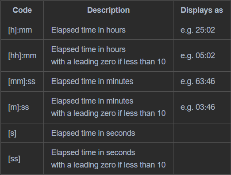Image resolution: width=231 pixels, height=175 pixels.
Task: Click the Displays as column header
Action: coord(202,10)
